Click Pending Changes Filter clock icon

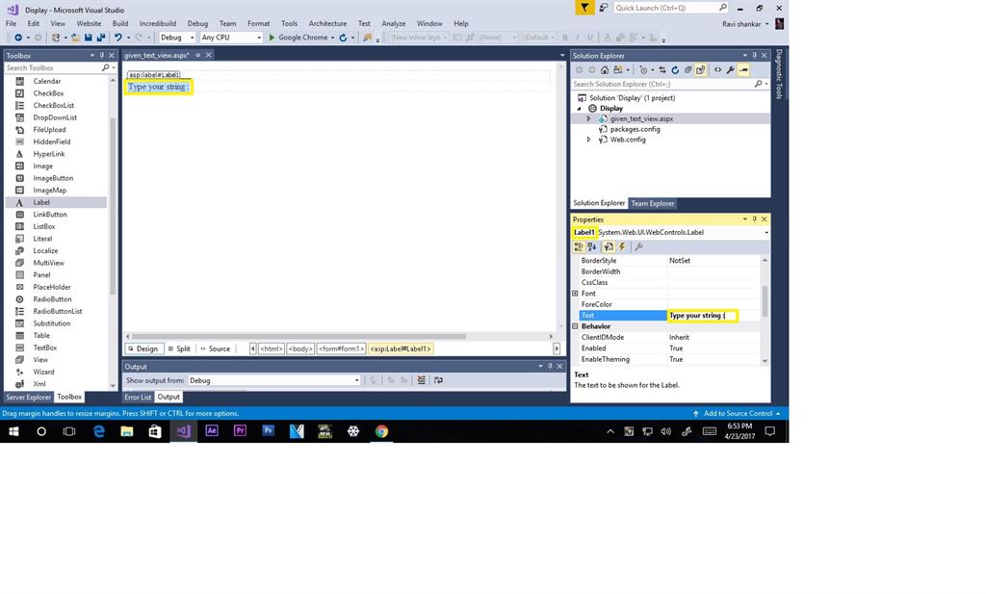click(x=643, y=69)
